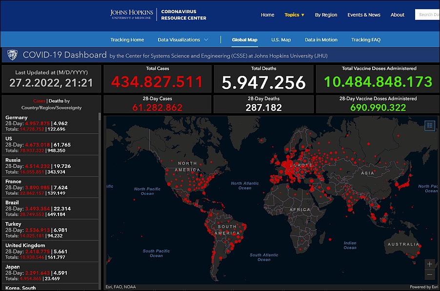Click the AFRICA label on the map

click(x=300, y=210)
